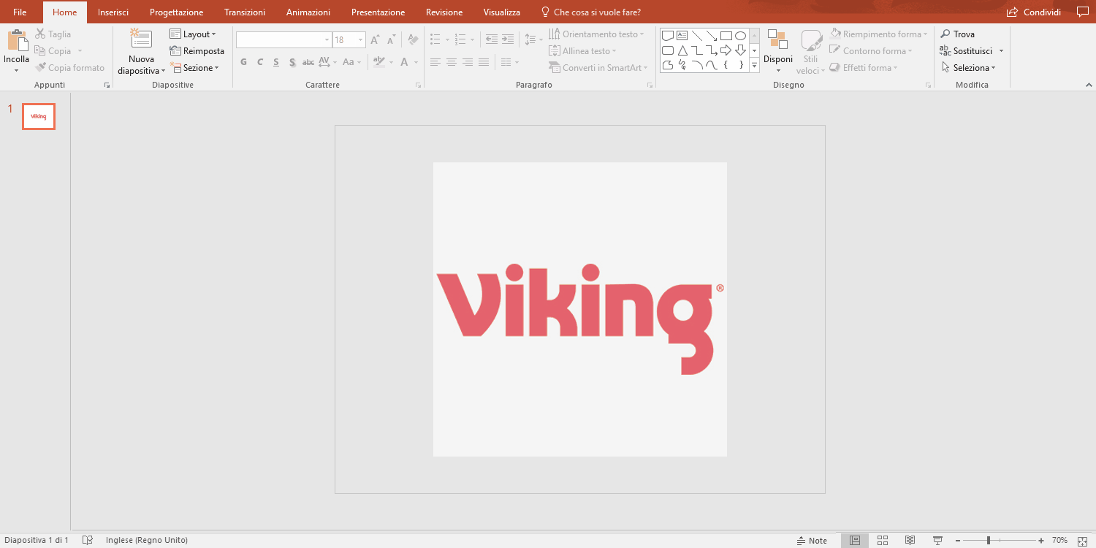Click the Condividi button
This screenshot has height=548, width=1096.
click(x=1034, y=12)
